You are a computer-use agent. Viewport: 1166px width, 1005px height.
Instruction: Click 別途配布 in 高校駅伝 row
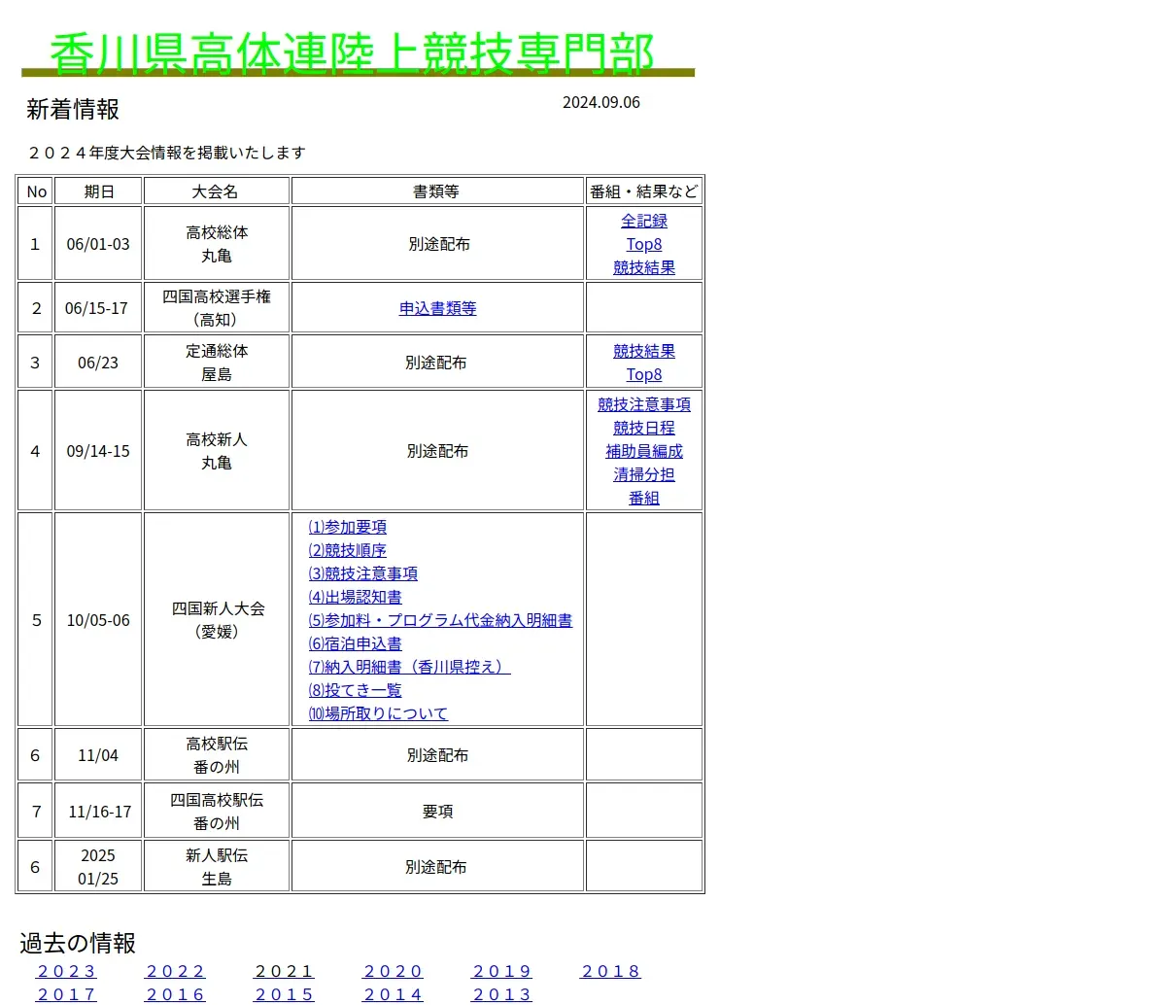coord(437,755)
